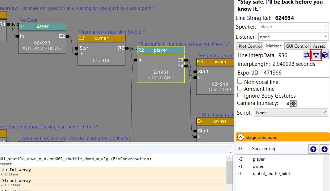The width and height of the screenshot is (330, 191).
Task: Collapse the Stage Directions section chevron
Action: point(241,137)
